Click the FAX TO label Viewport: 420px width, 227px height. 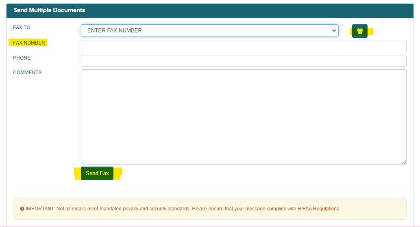click(x=22, y=28)
